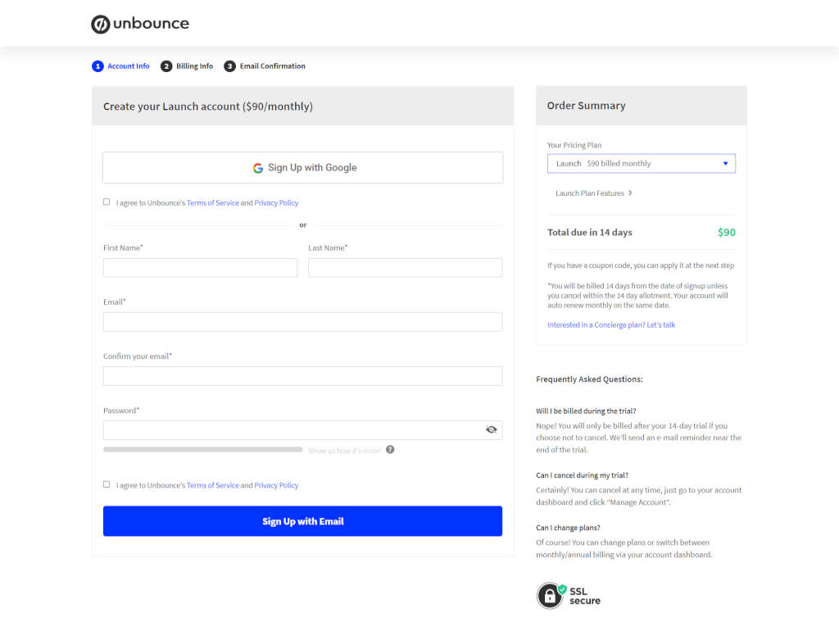Toggle password visibility eye icon
This screenshot has width=839, height=631.
pyautogui.click(x=492, y=429)
